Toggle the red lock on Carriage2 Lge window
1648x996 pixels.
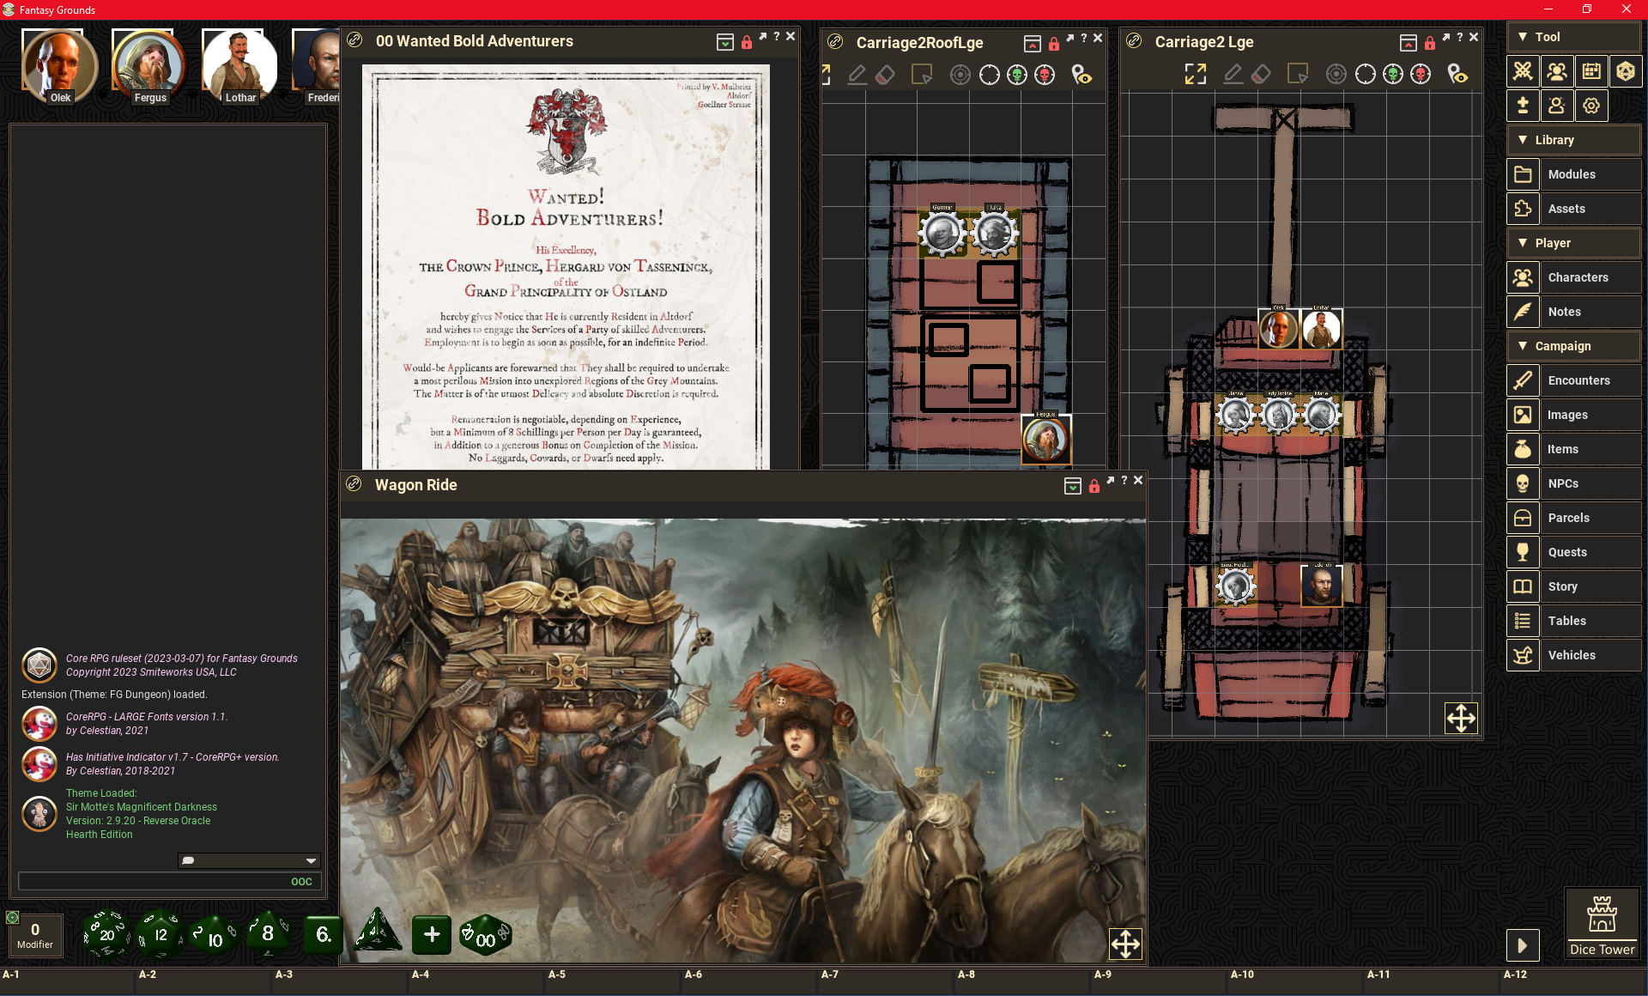click(x=1430, y=43)
